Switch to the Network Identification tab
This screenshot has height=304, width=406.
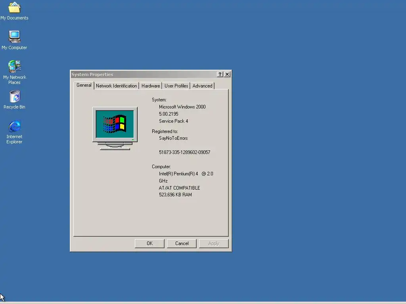pyautogui.click(x=116, y=86)
